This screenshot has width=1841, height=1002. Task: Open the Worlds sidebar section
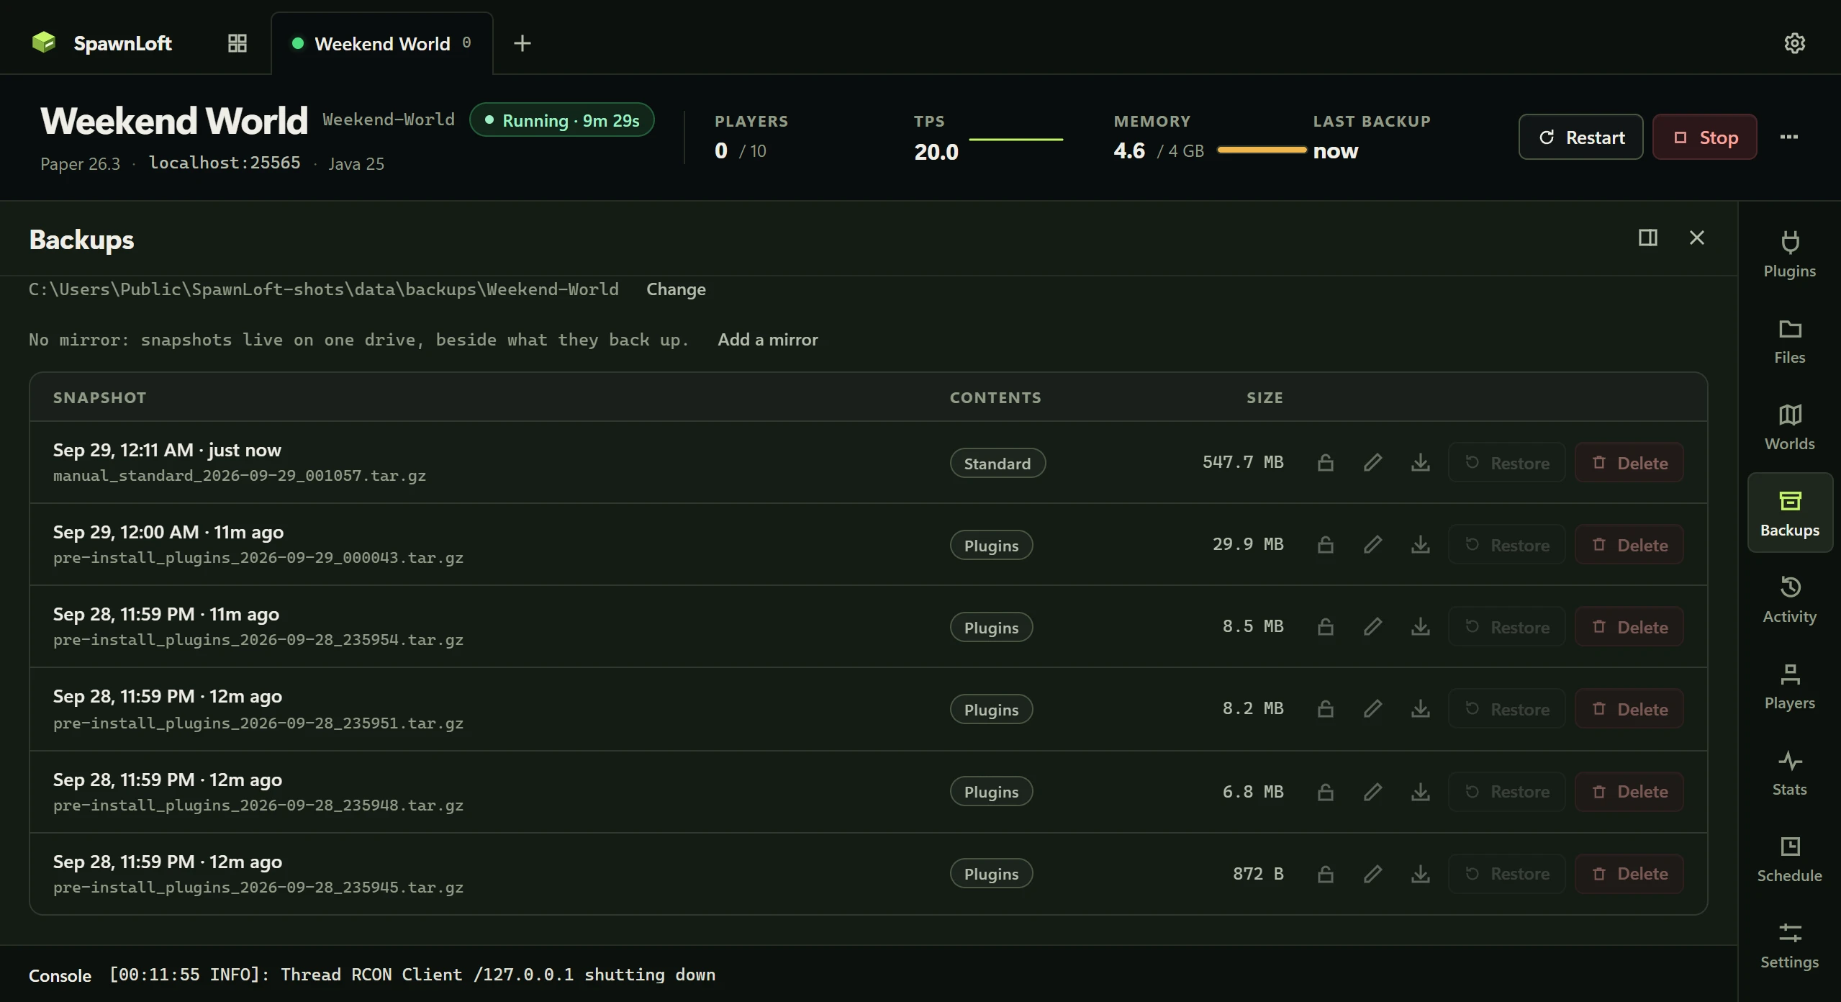point(1789,426)
